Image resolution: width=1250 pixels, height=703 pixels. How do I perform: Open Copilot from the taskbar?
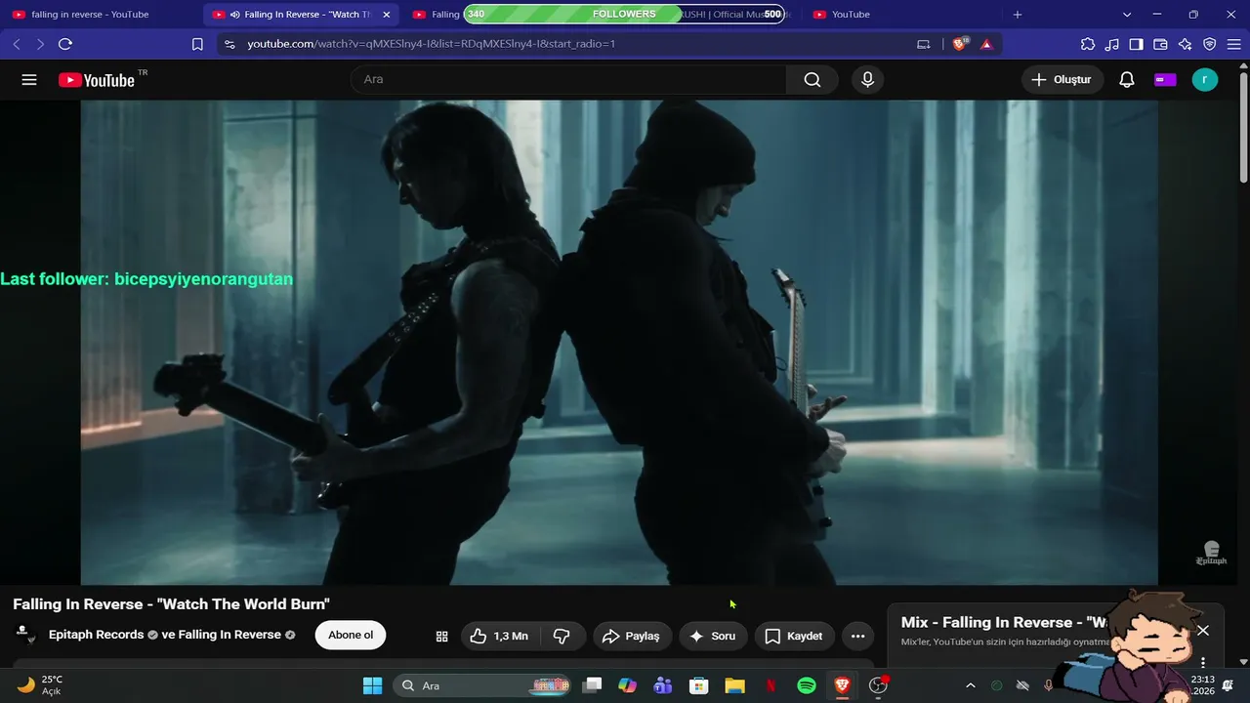[627, 685]
